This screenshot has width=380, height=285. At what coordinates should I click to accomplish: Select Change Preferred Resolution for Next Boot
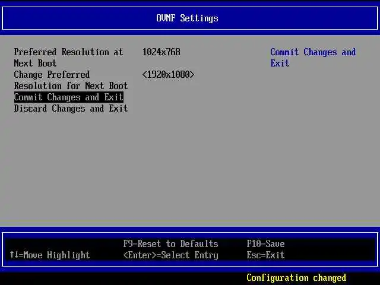71,80
